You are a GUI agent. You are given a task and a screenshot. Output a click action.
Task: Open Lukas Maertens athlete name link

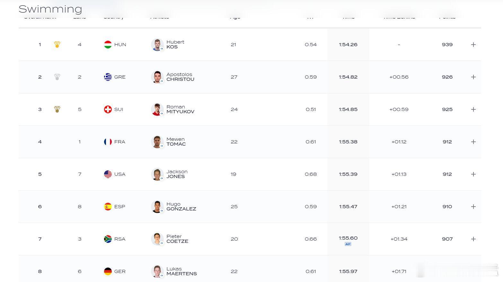[181, 271]
